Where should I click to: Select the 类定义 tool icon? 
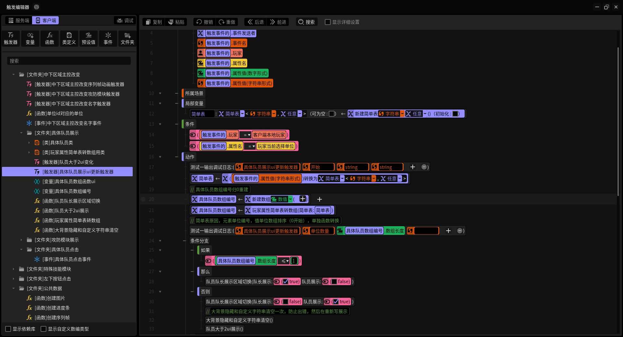point(69,39)
